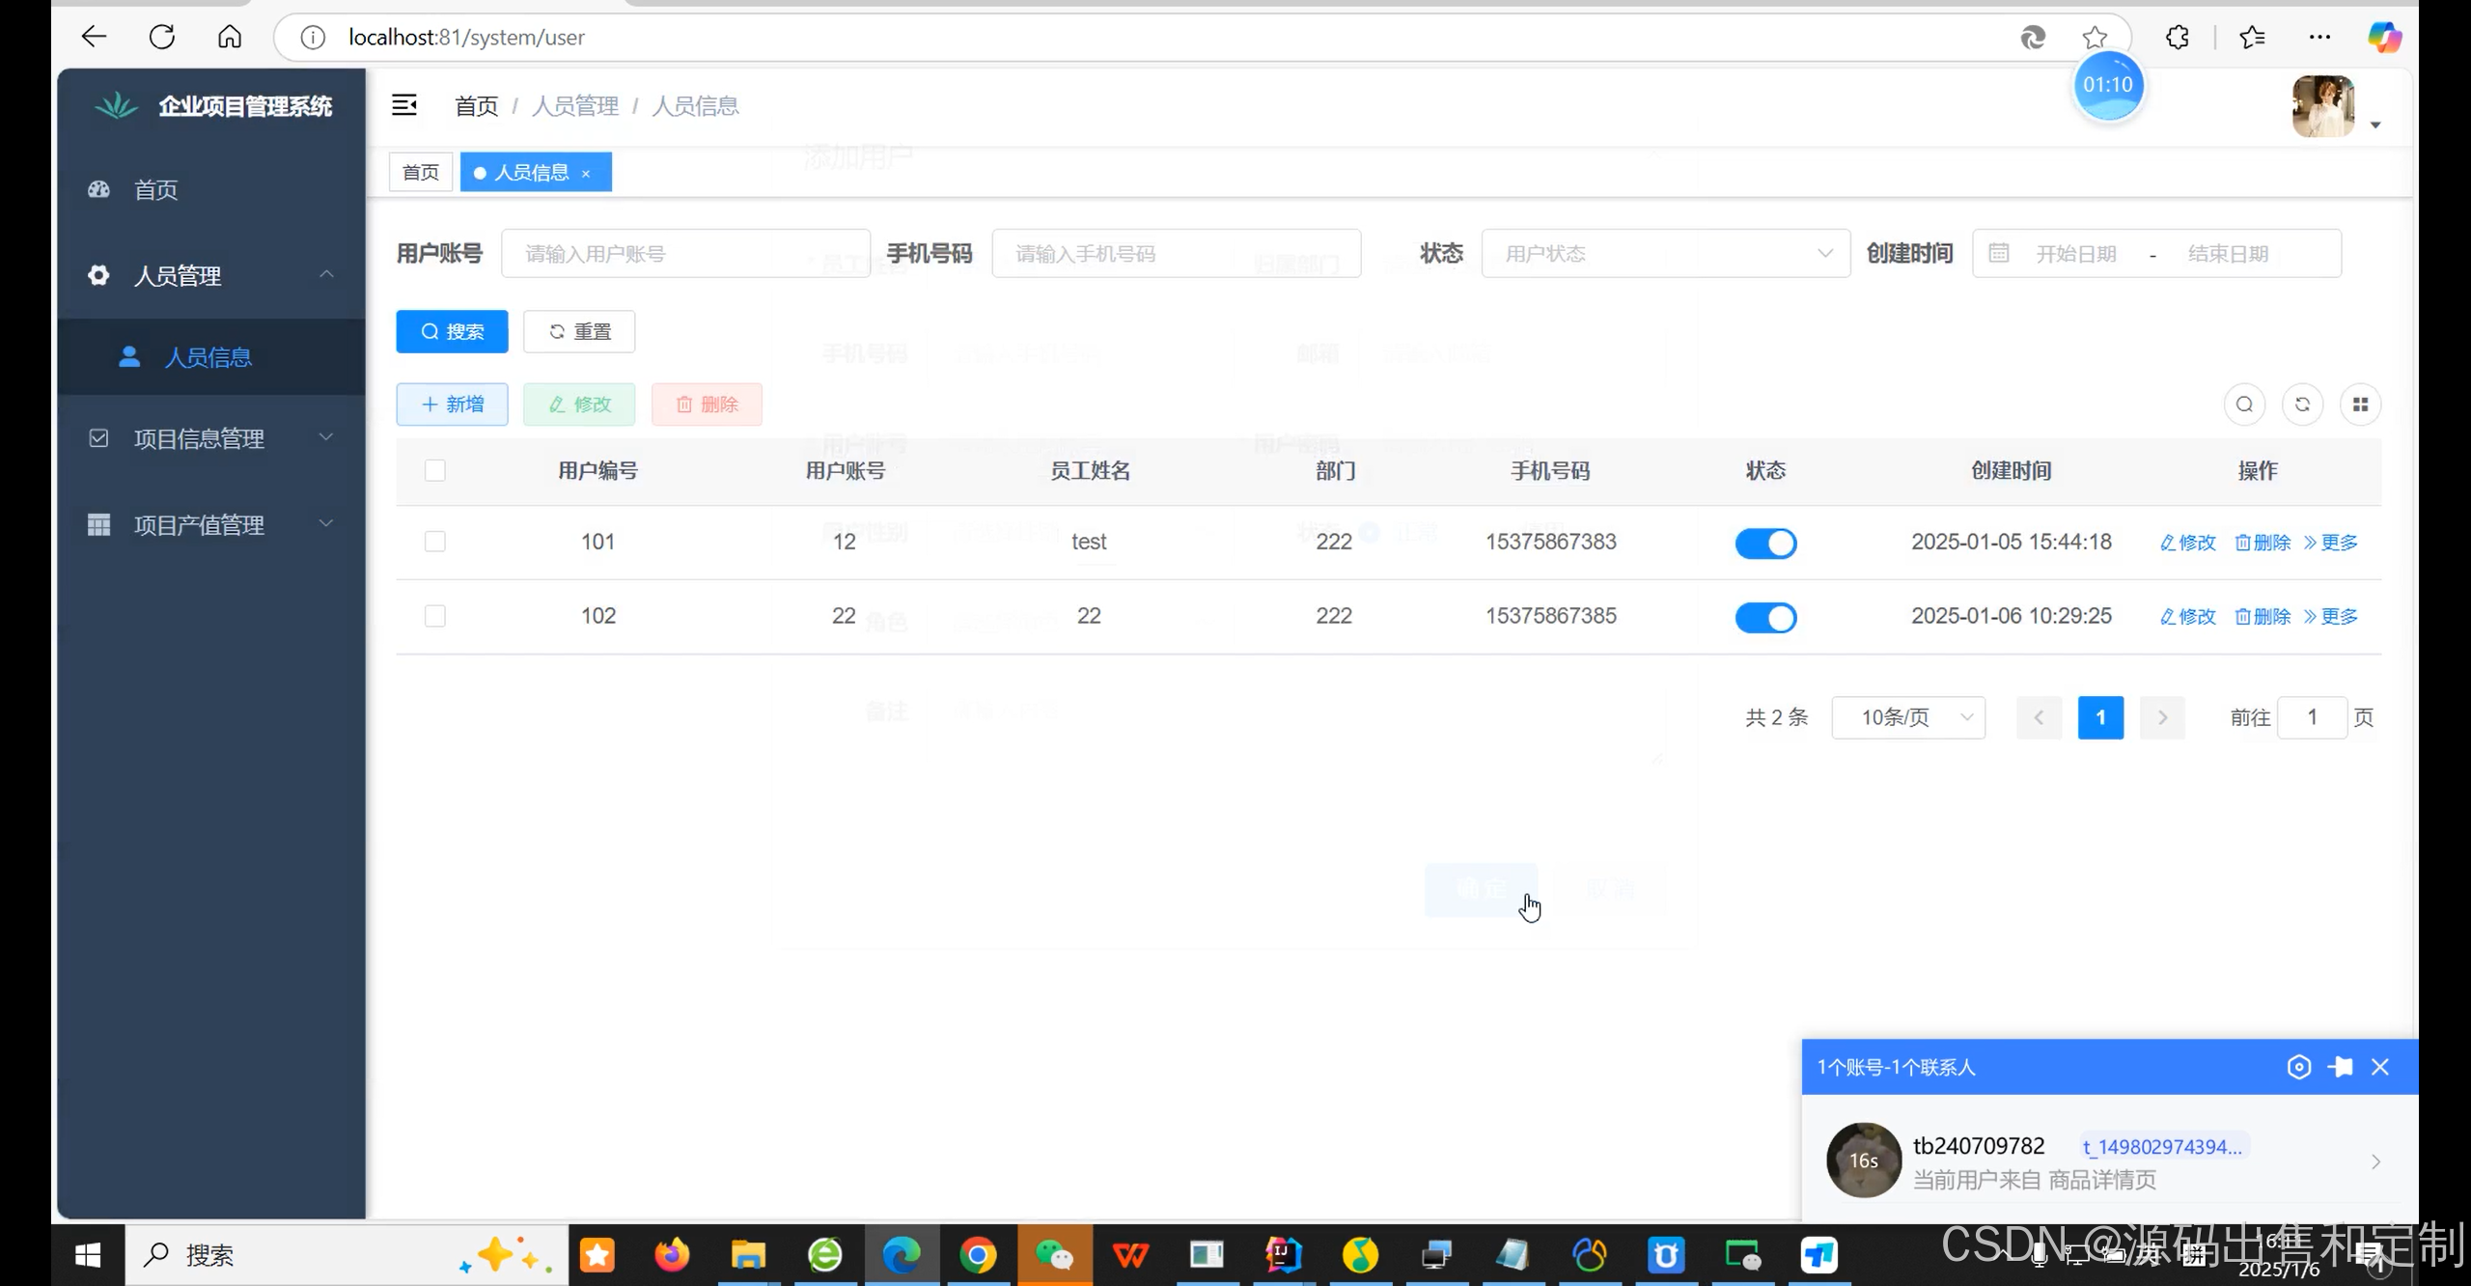Viewport: 2471px width, 1286px height.
Task: Select all rows via header checkbox
Action: point(435,470)
